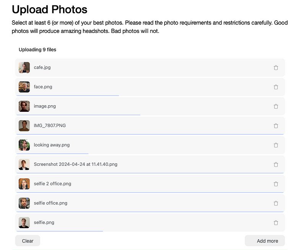306x250 pixels.
Task: Remove face.png using the trash icon
Action: (276, 87)
